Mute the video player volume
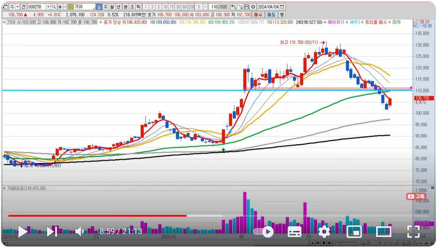Viewport: 437px width, 248px height. coord(80,231)
